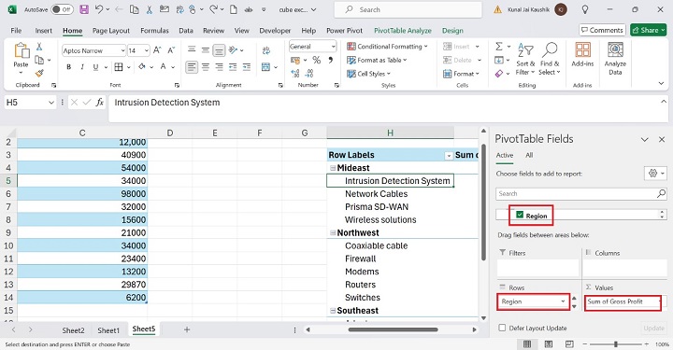This screenshot has width=673, height=350.
Task: Open the PivotTable Analyze tab
Action: click(403, 31)
